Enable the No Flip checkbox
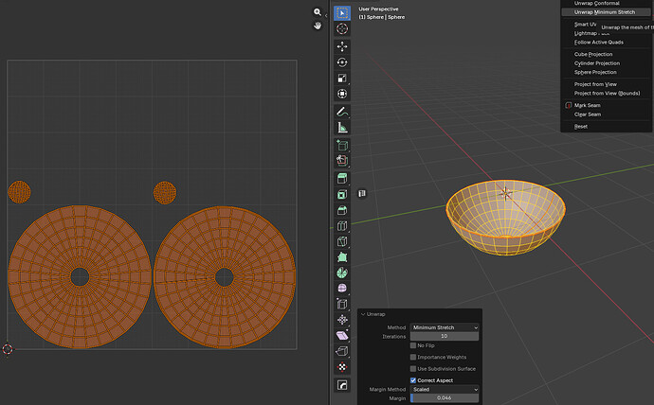 (413, 345)
